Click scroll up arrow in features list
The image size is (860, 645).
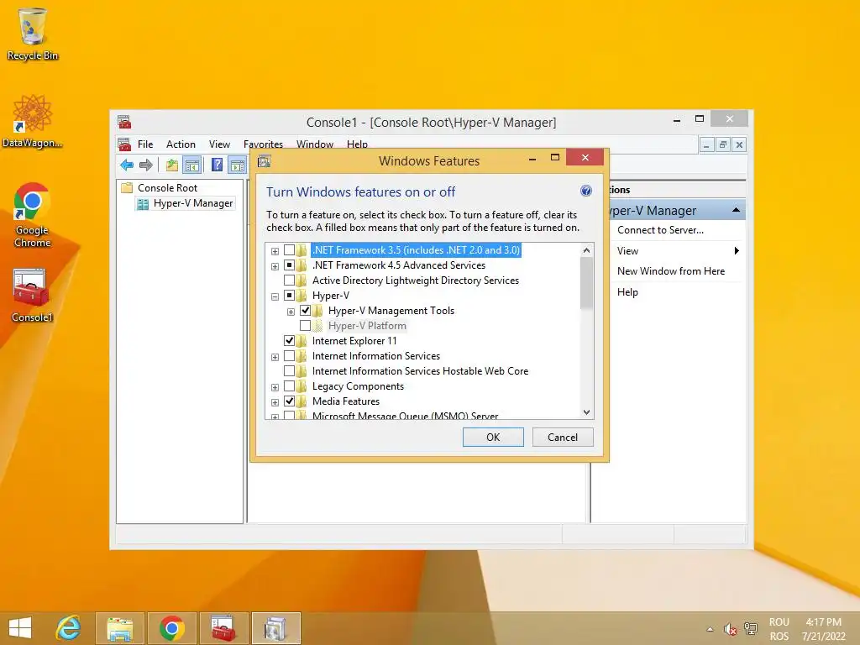[x=586, y=250]
